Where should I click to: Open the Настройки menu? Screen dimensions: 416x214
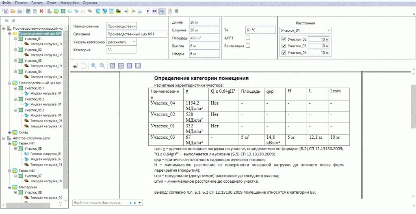click(69, 3)
